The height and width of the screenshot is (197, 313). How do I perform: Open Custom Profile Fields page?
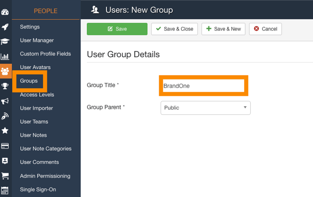click(x=45, y=54)
